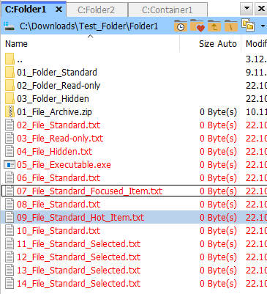Click the file icon of 13_File_Standard_Selected.txt
267x294 pixels.
[10, 271]
